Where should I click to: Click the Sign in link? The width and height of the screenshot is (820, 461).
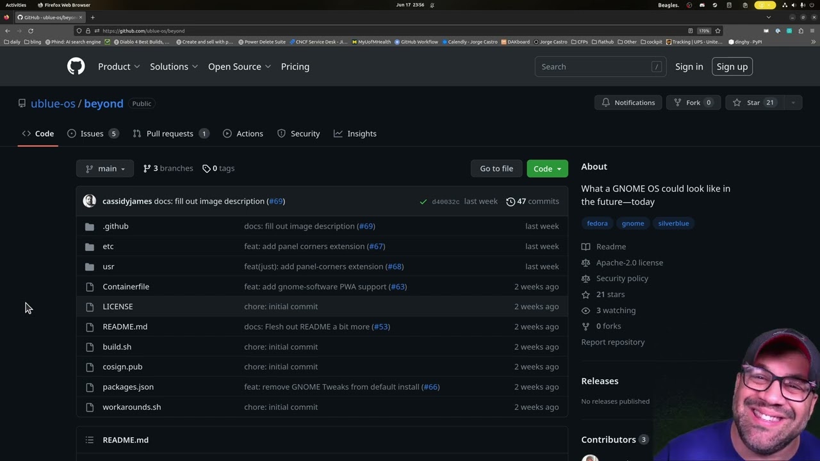tap(689, 67)
